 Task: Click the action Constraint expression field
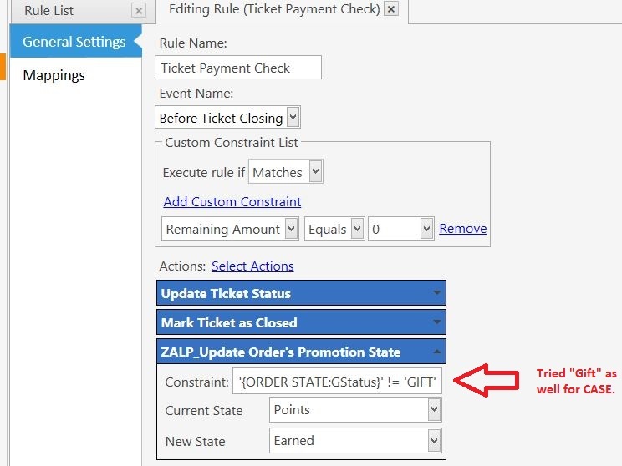tap(337, 382)
